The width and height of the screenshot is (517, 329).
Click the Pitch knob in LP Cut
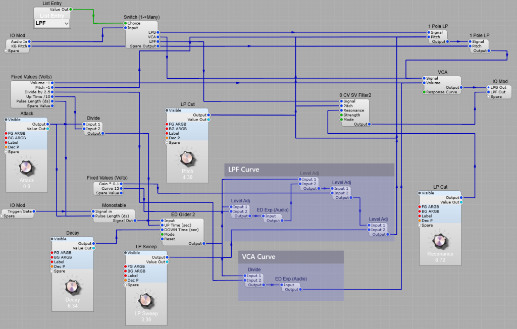[x=187, y=159]
